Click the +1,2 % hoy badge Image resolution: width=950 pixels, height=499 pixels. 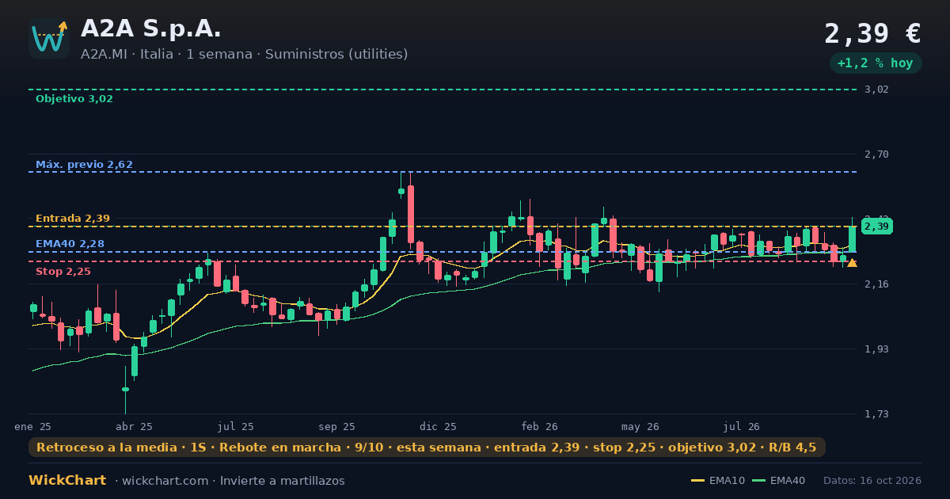click(x=875, y=63)
